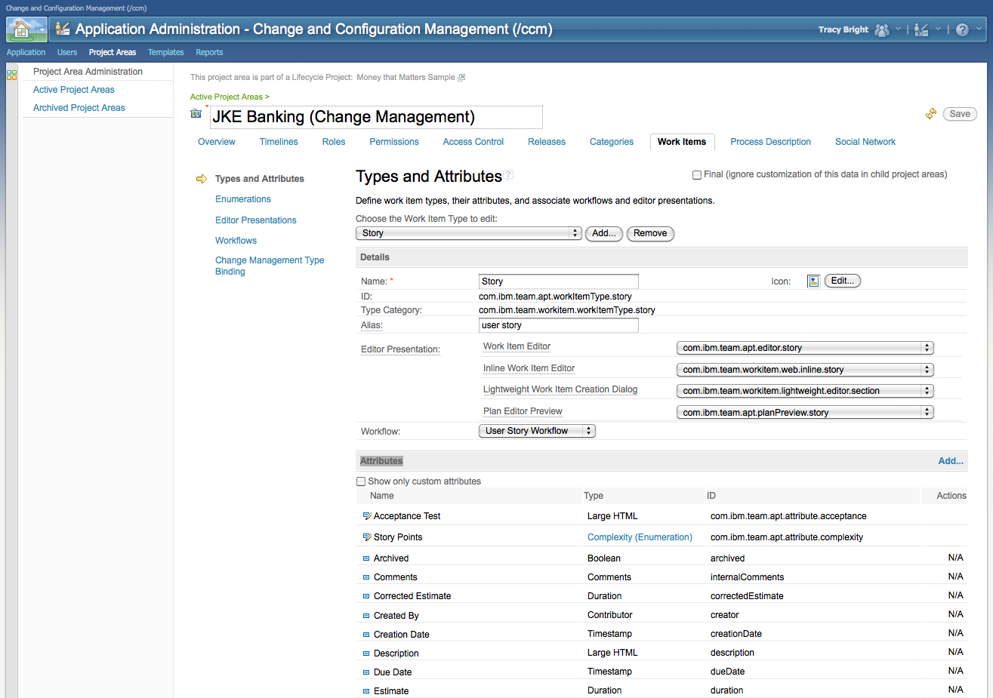
Task: Click the Save button
Action: [960, 114]
